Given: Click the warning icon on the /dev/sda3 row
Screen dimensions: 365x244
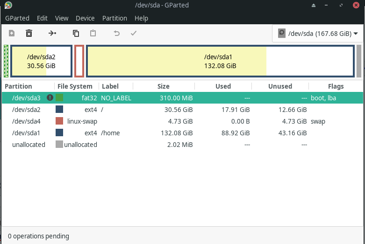Looking at the screenshot, I should (x=50, y=98).
